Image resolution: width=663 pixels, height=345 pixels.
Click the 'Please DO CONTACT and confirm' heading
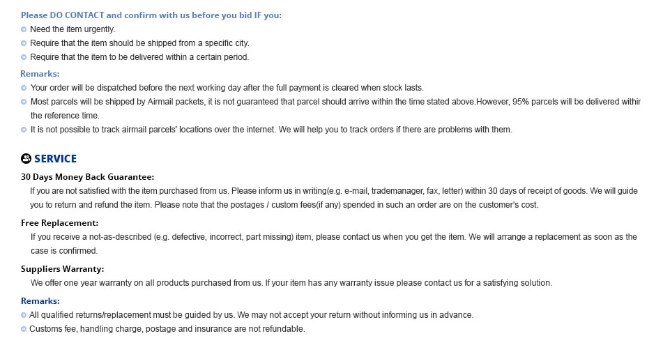point(151,15)
